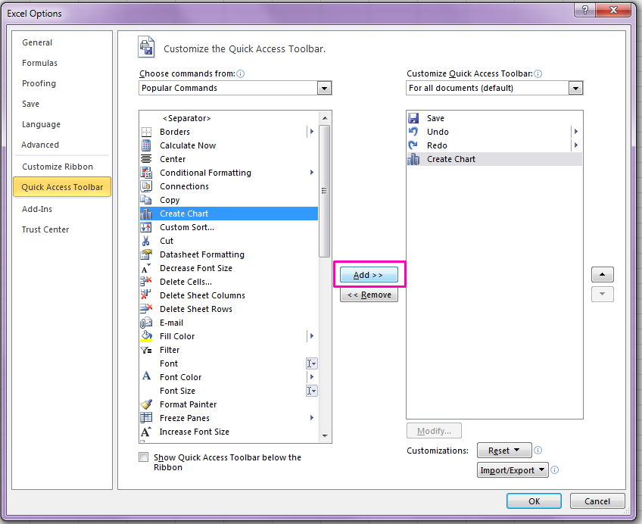Enable Show Quick Access Toolbar below the Ribbon

143,457
